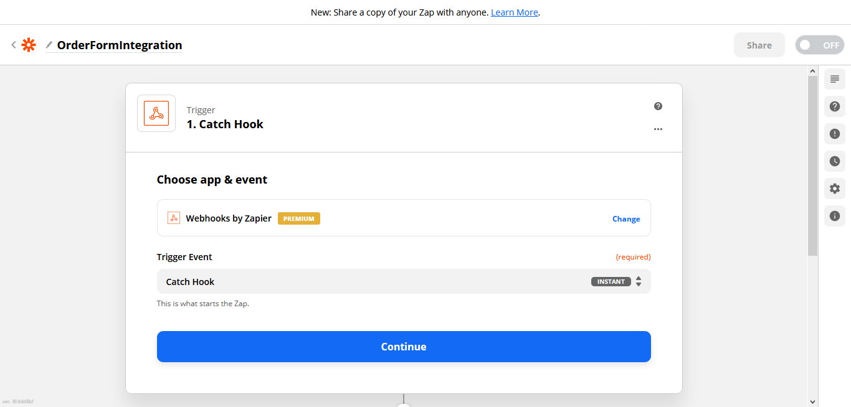Open the Trigger Event Catch Hook dropdown
This screenshot has height=407, width=851.
point(374,281)
